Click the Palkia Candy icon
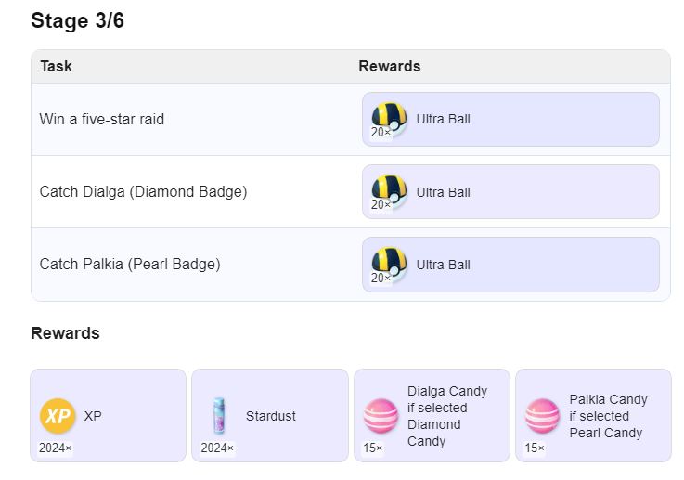Viewport: 684px width, 480px height. click(542, 415)
